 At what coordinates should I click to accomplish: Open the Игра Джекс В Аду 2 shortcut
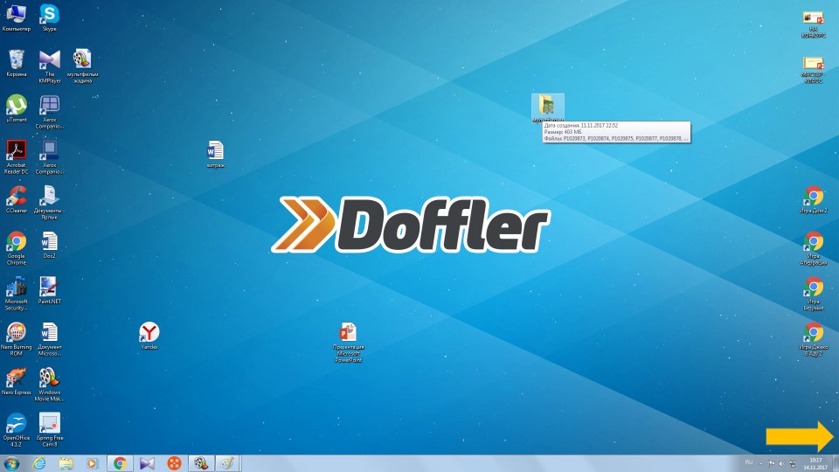point(813,339)
